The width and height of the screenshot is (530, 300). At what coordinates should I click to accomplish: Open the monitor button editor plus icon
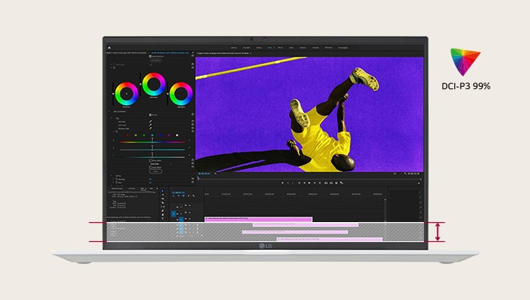[x=419, y=183]
